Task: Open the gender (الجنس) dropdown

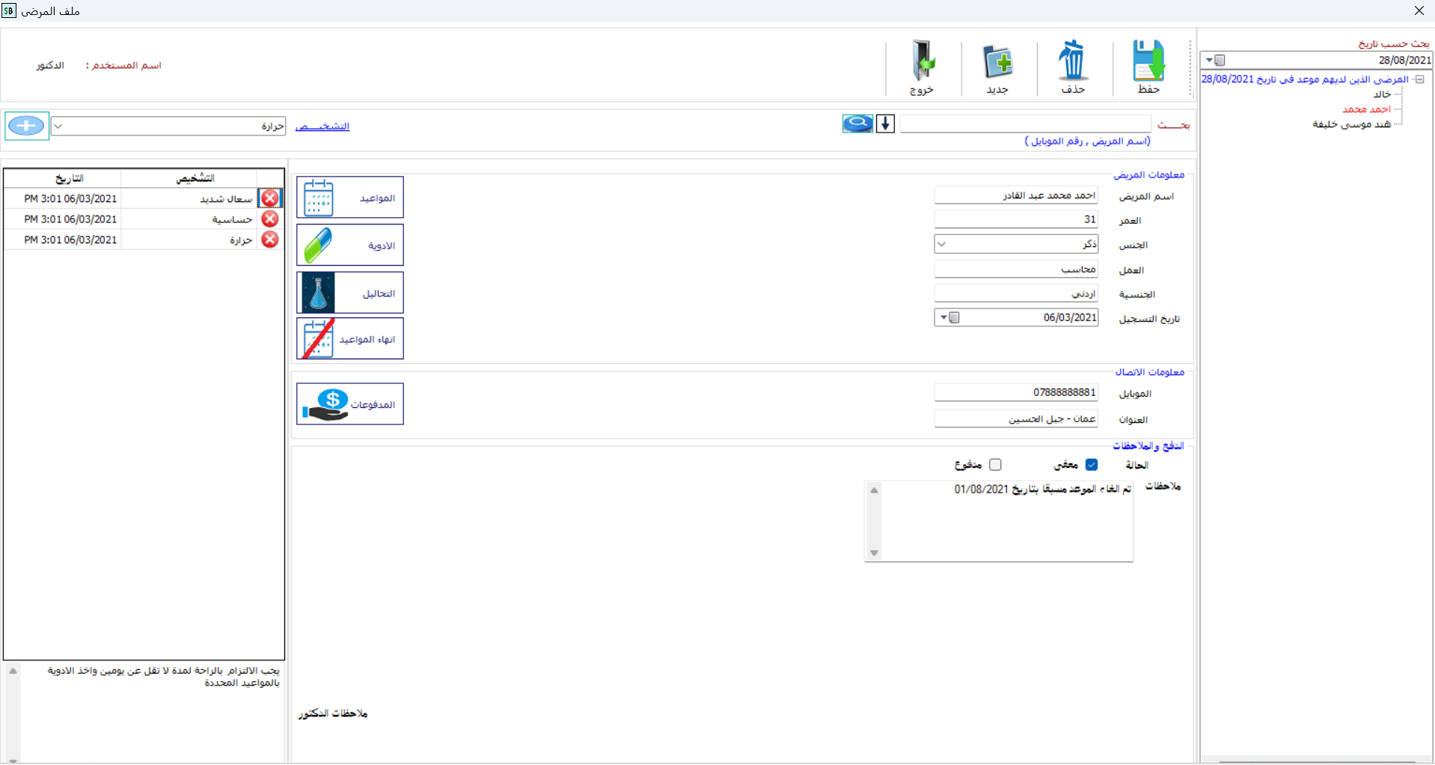Action: coord(942,245)
